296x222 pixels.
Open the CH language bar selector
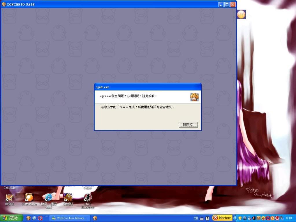(196, 218)
